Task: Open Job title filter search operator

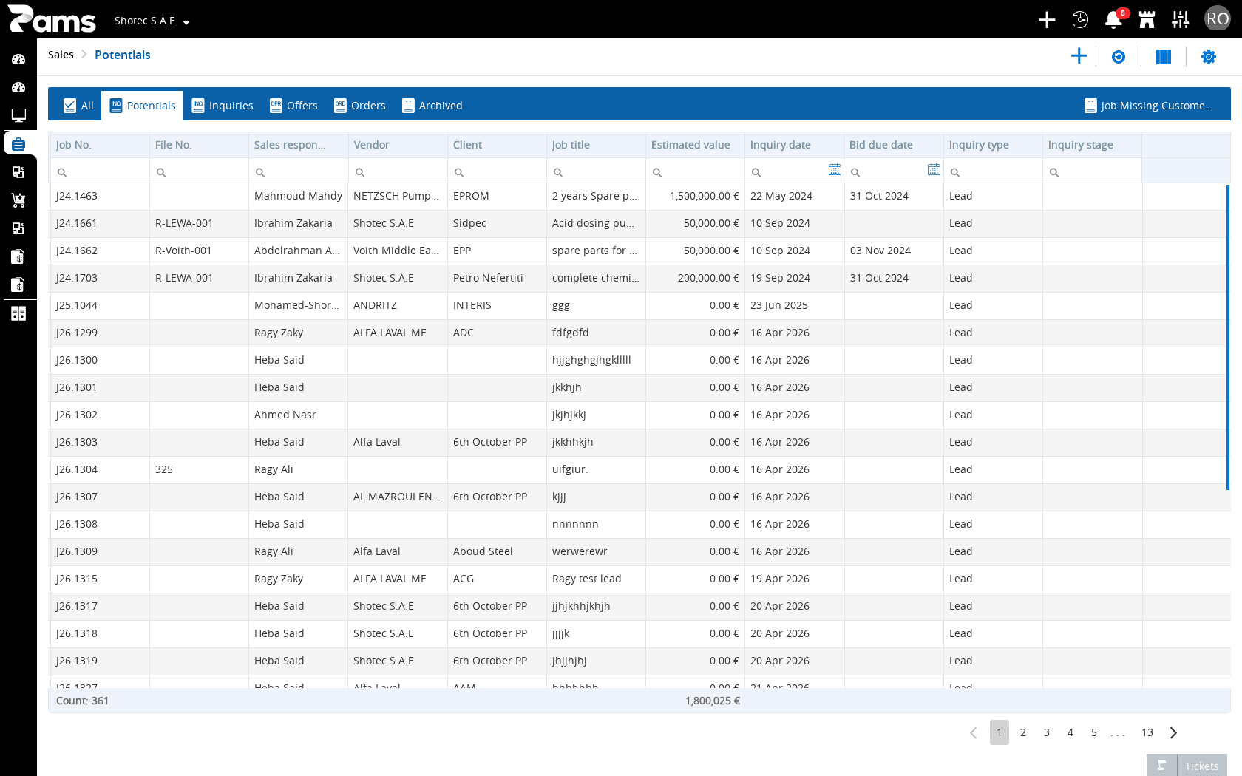Action: coord(558,172)
